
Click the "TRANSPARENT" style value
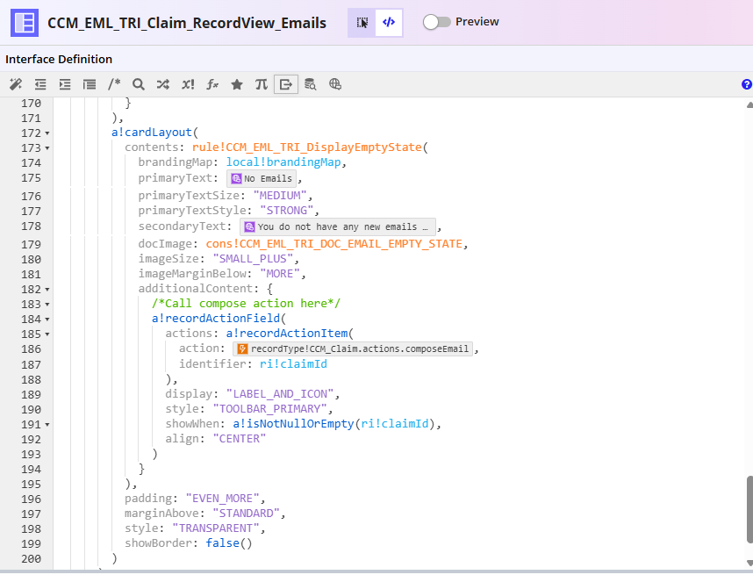tap(216, 528)
